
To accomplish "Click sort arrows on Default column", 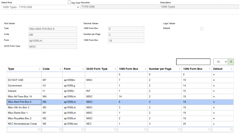I will tap(231, 69).
